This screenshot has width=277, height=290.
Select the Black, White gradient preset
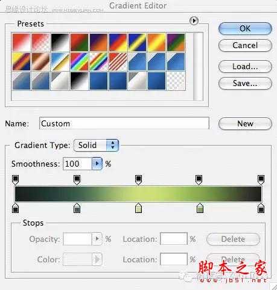click(60, 42)
